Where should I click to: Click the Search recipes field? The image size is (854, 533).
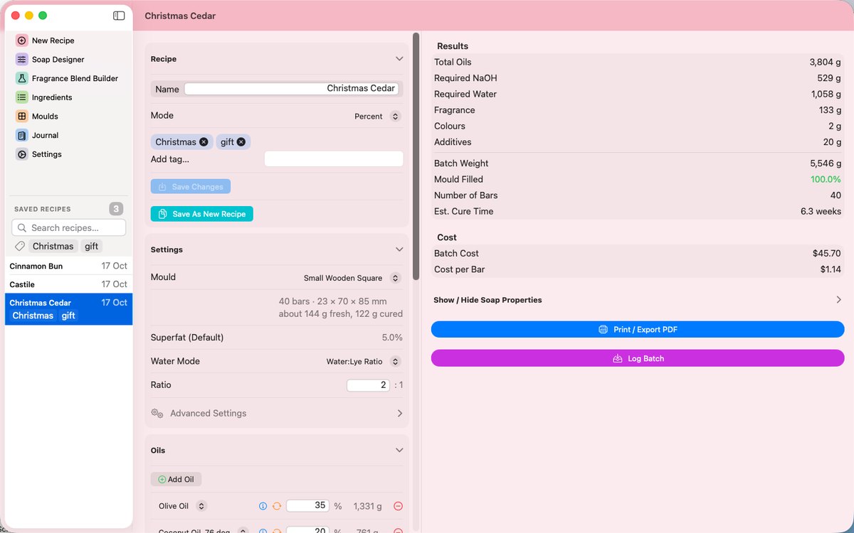pyautogui.click(x=69, y=227)
